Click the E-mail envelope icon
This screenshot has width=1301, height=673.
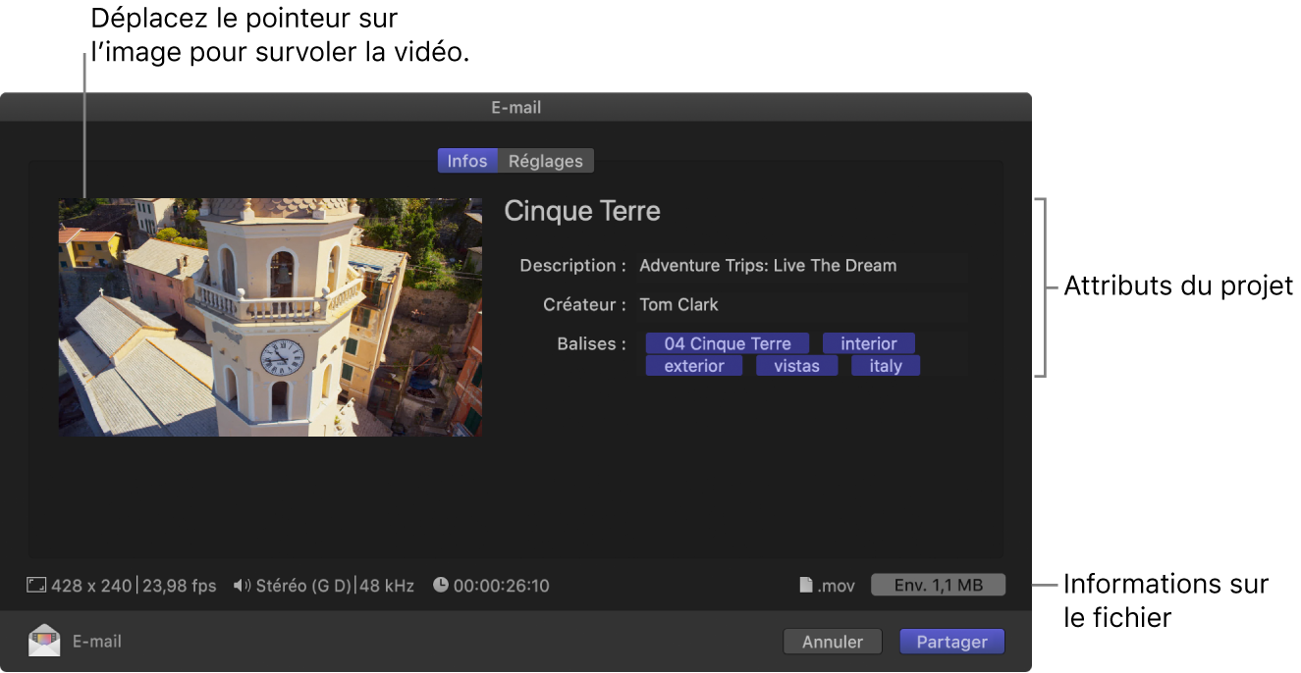click(x=43, y=641)
